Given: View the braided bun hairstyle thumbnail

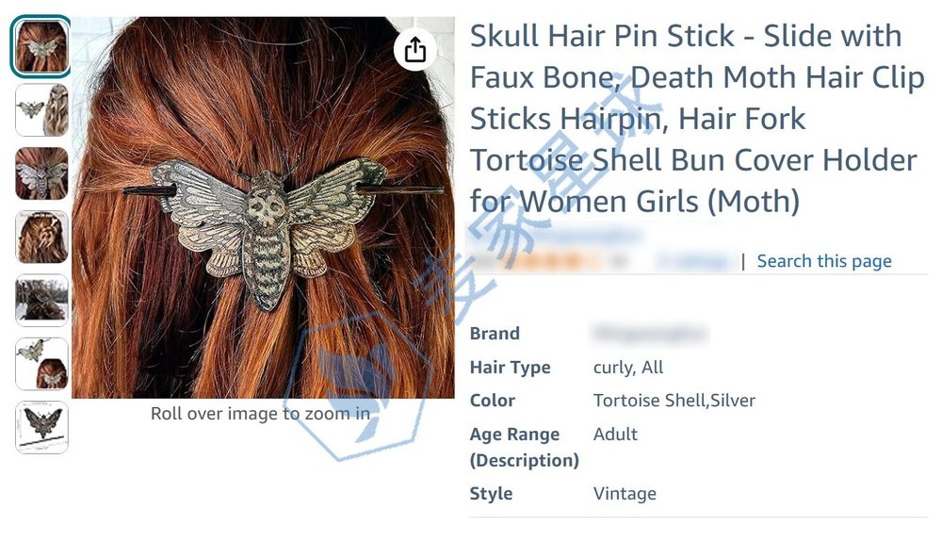Looking at the screenshot, I should [41, 237].
